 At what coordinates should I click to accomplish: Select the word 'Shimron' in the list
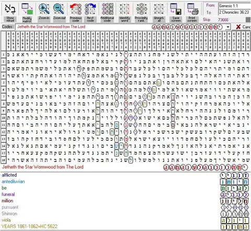tap(9, 214)
